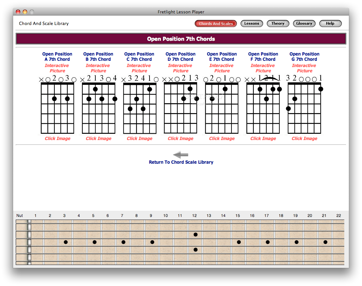The image size is (362, 286).
Task: Click the gray return arrow icon
Action: 181,155
